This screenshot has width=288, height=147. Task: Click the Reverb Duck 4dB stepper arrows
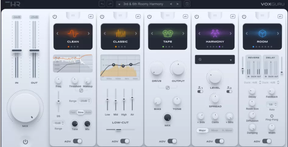260,82
